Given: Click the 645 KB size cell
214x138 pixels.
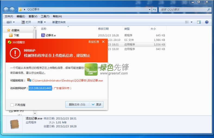Looking at the screenshot, I should coord(160,35).
